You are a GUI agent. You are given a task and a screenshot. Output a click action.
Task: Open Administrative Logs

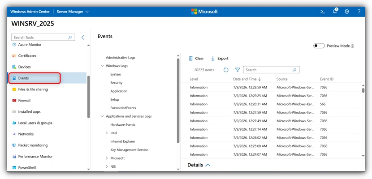[121, 58]
